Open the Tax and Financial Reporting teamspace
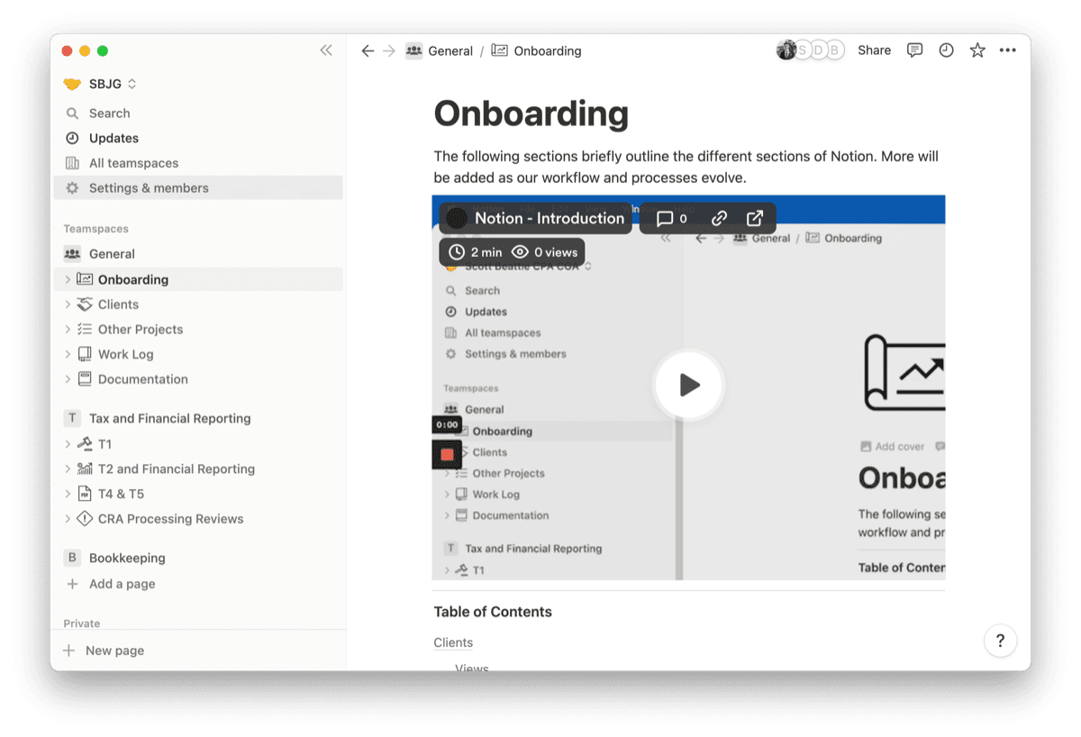This screenshot has width=1081, height=737. (x=198, y=418)
